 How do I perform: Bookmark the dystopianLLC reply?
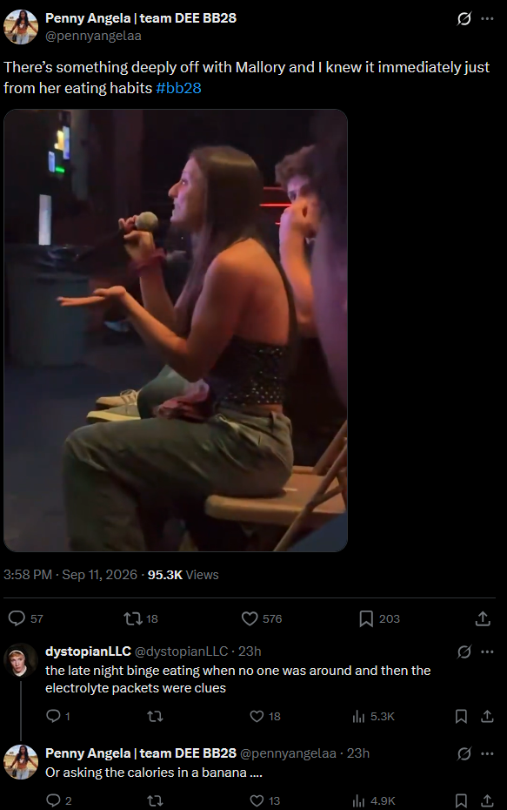click(461, 716)
